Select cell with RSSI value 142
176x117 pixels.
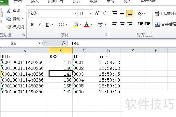(61, 91)
